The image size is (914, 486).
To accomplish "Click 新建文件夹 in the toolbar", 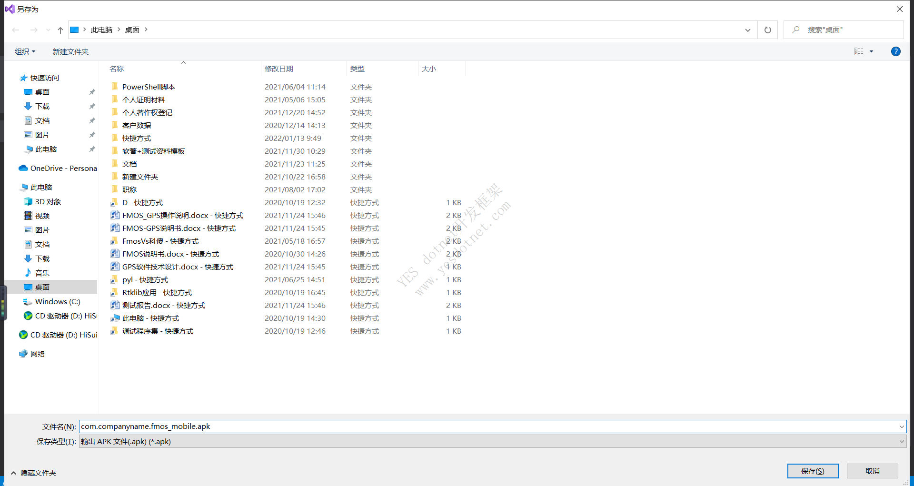I will pyautogui.click(x=70, y=51).
